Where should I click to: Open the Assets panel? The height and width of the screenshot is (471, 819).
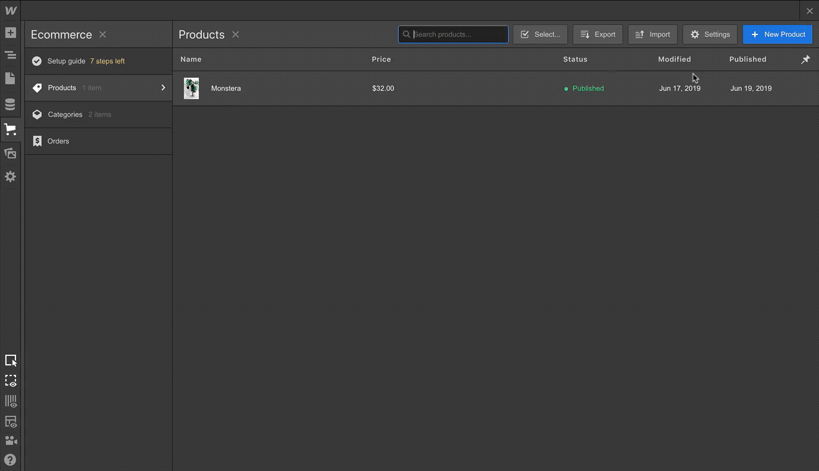click(11, 153)
